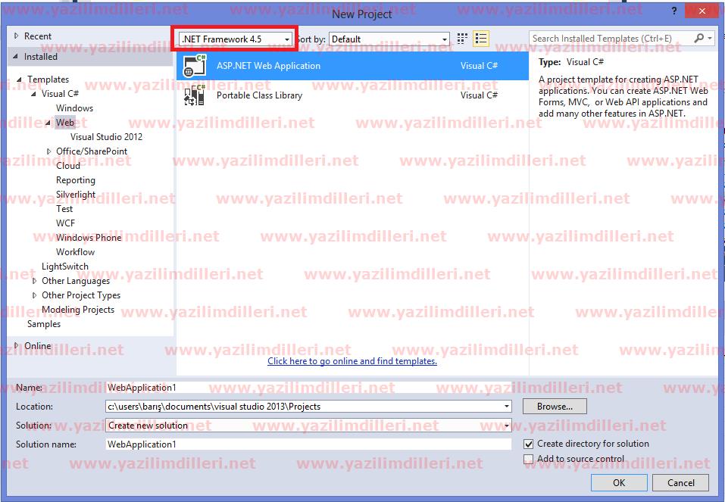The height and width of the screenshot is (502, 725).
Task: Collapse the Web tree node arrow
Action: [x=48, y=123]
